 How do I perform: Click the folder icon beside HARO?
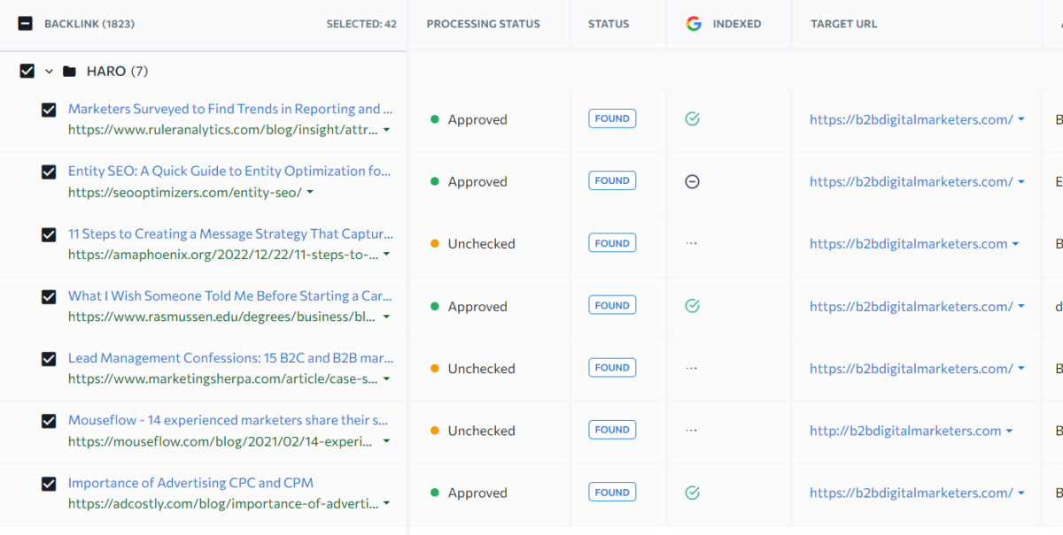[x=70, y=71]
